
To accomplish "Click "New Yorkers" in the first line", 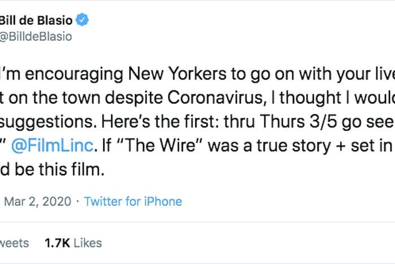I will (169, 74).
